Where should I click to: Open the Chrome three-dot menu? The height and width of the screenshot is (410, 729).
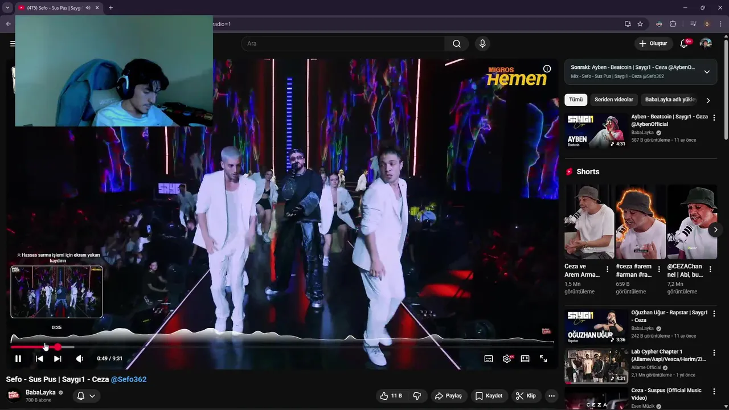pyautogui.click(x=720, y=24)
